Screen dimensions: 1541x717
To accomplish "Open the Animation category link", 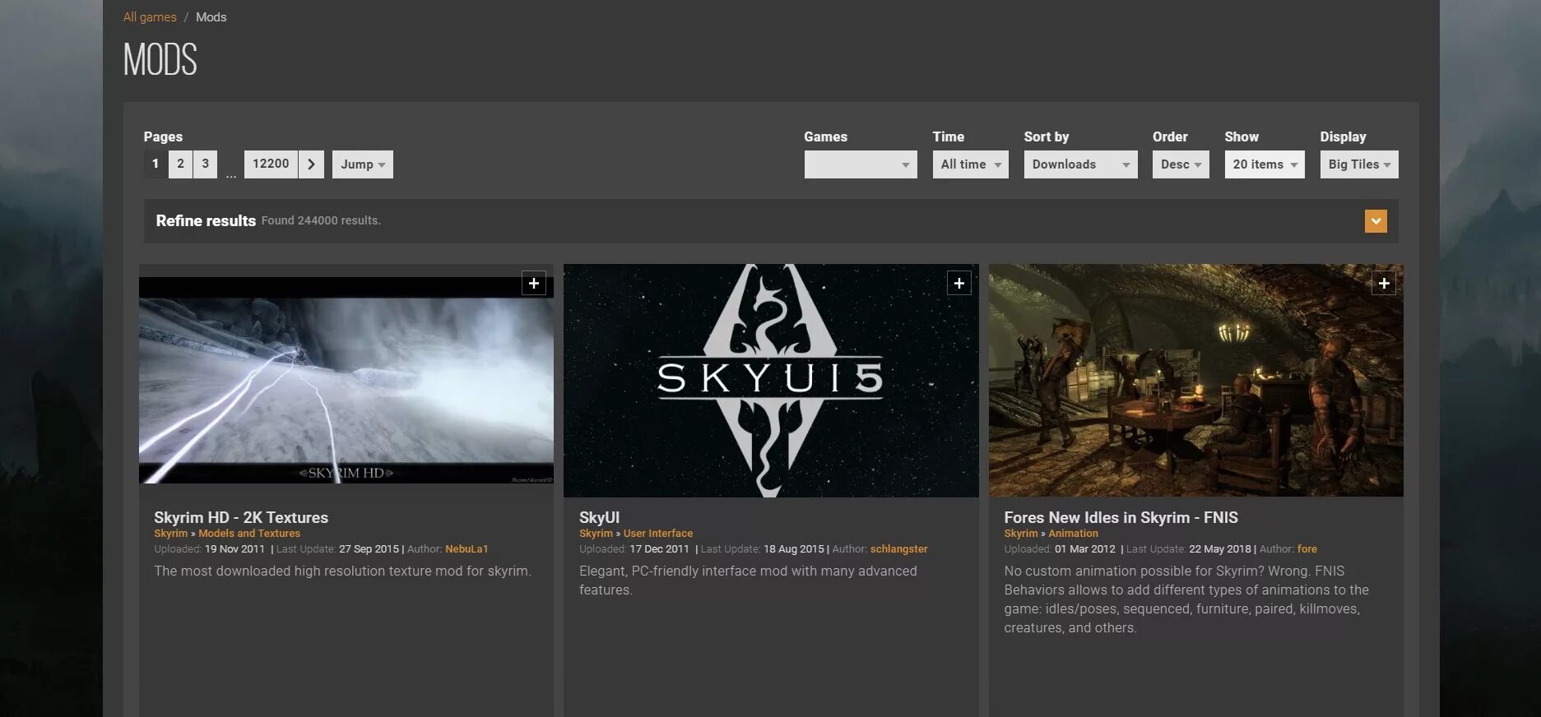I will pyautogui.click(x=1073, y=534).
